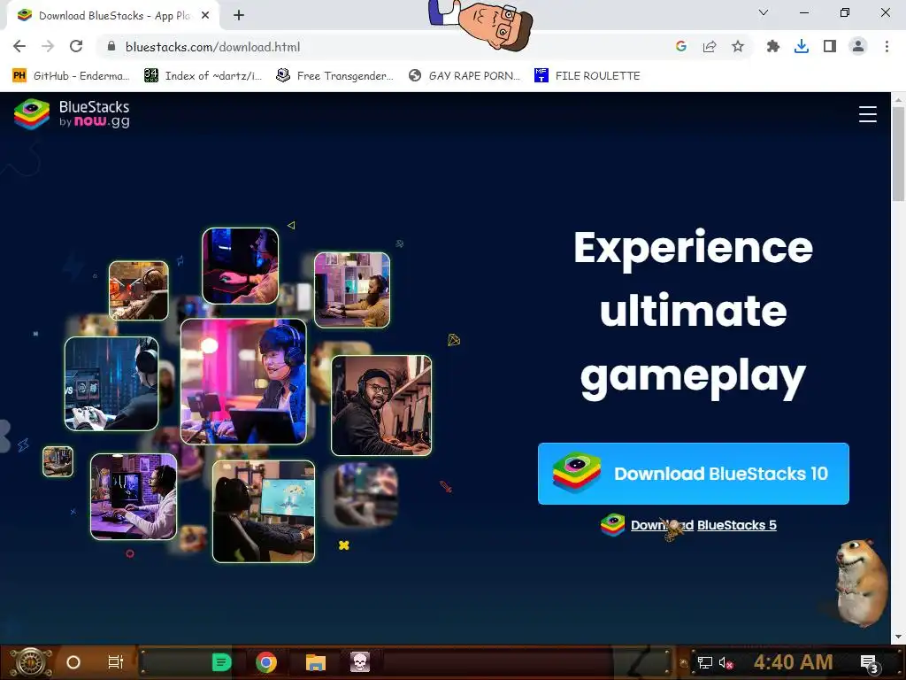Open the GitHub - Enderma bookmark
Viewport: 906px width, 680px height.
[x=71, y=76]
